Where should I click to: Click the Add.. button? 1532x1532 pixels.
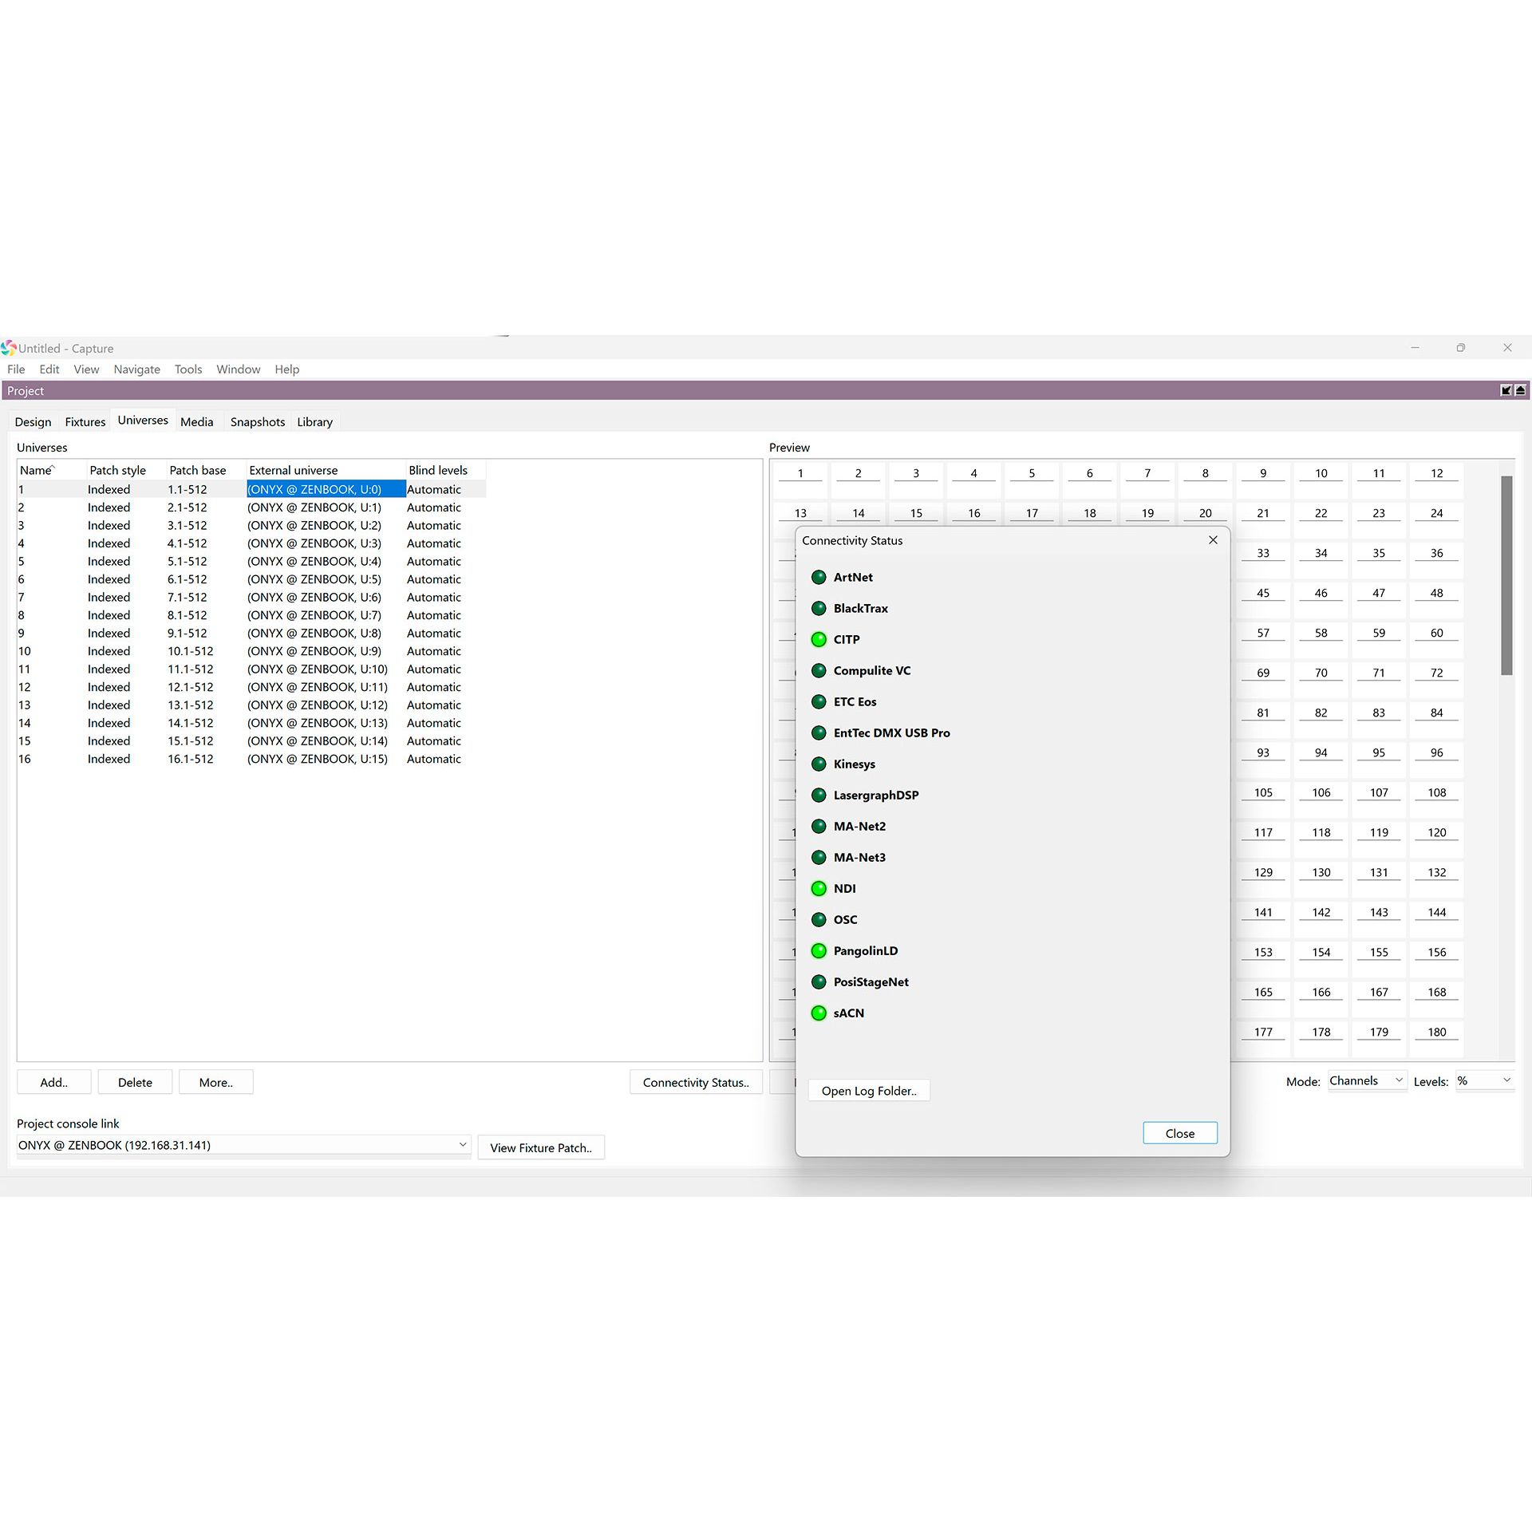tap(54, 1082)
